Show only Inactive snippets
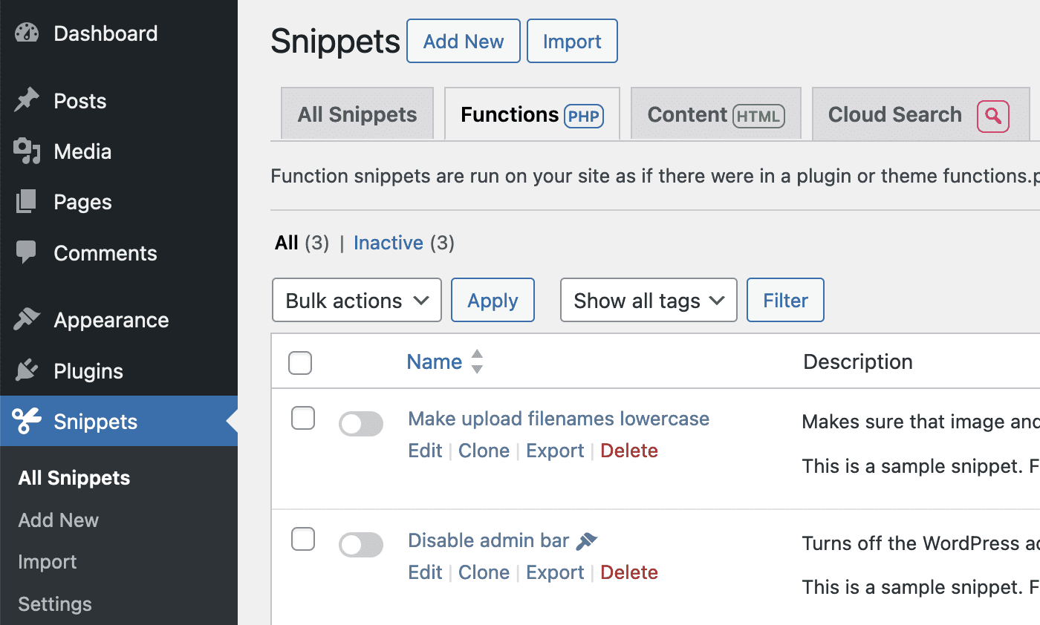 pyautogui.click(x=388, y=243)
